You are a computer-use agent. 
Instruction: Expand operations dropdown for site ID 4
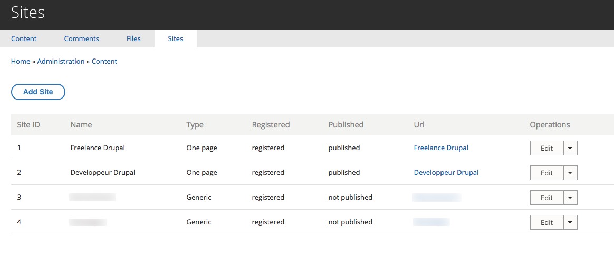click(x=570, y=222)
